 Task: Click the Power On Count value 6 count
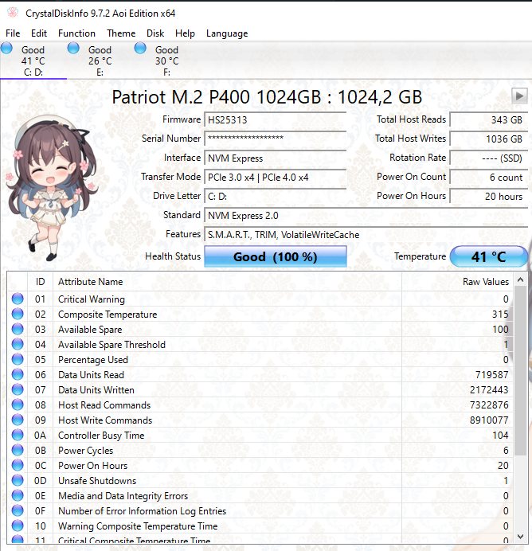tap(489, 177)
